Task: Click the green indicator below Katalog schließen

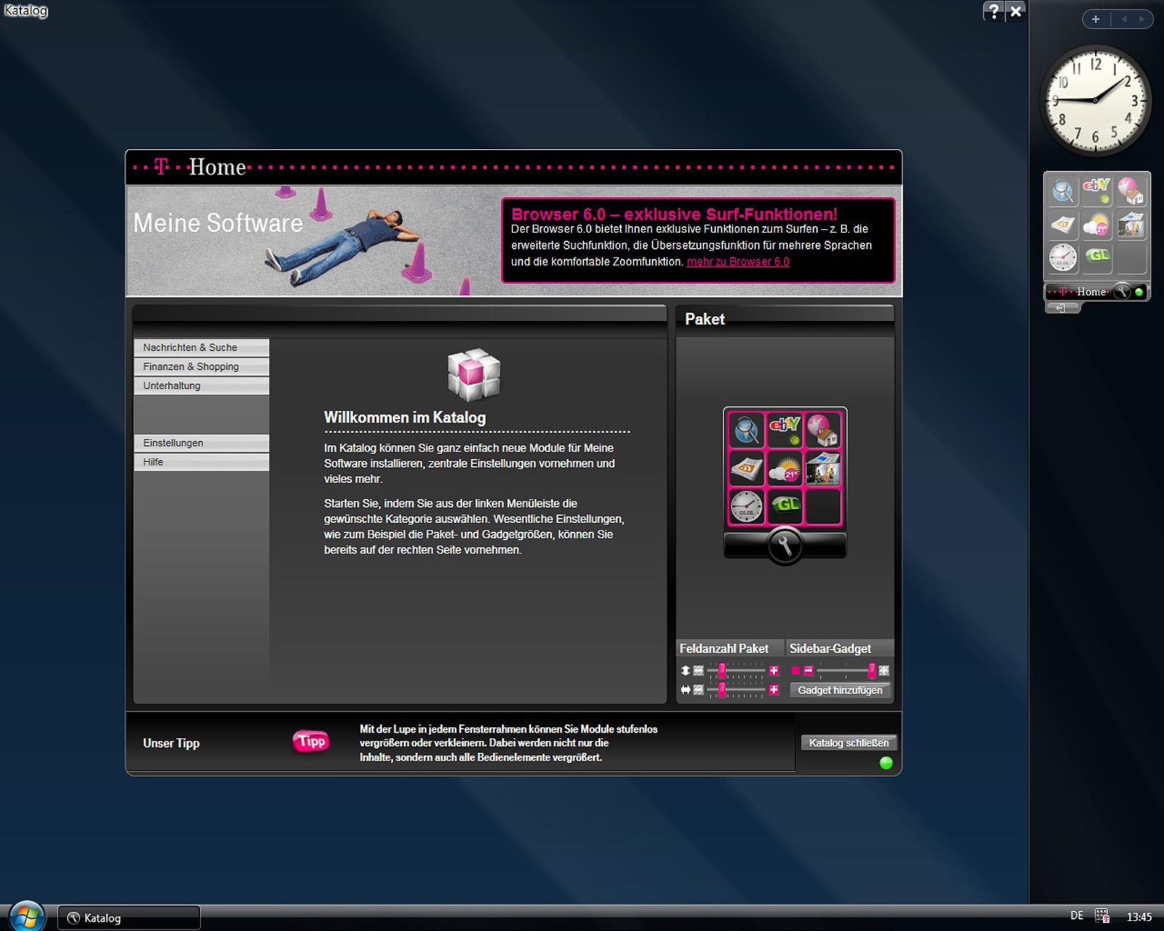Action: click(886, 763)
